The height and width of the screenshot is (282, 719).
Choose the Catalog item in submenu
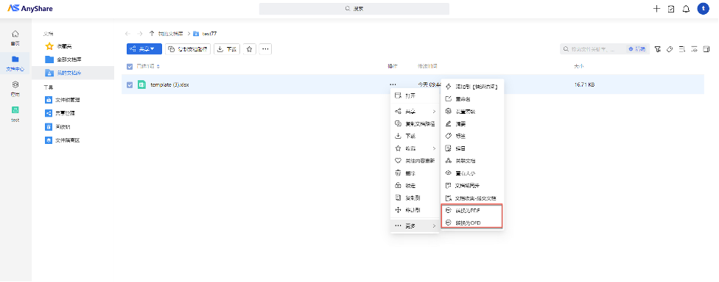[x=471, y=148]
